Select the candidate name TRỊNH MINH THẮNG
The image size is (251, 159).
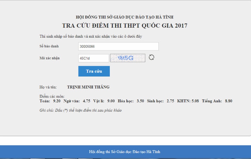[88, 87]
